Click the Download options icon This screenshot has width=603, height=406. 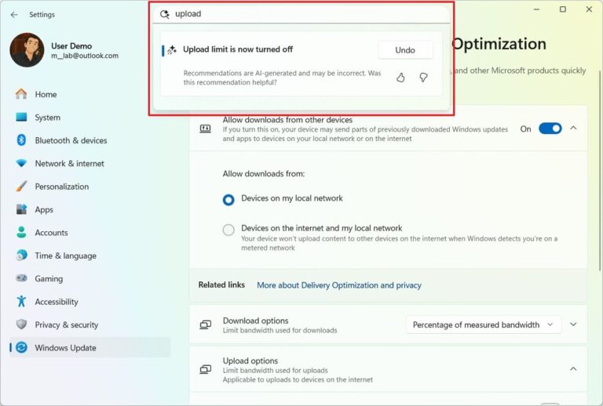[206, 324]
